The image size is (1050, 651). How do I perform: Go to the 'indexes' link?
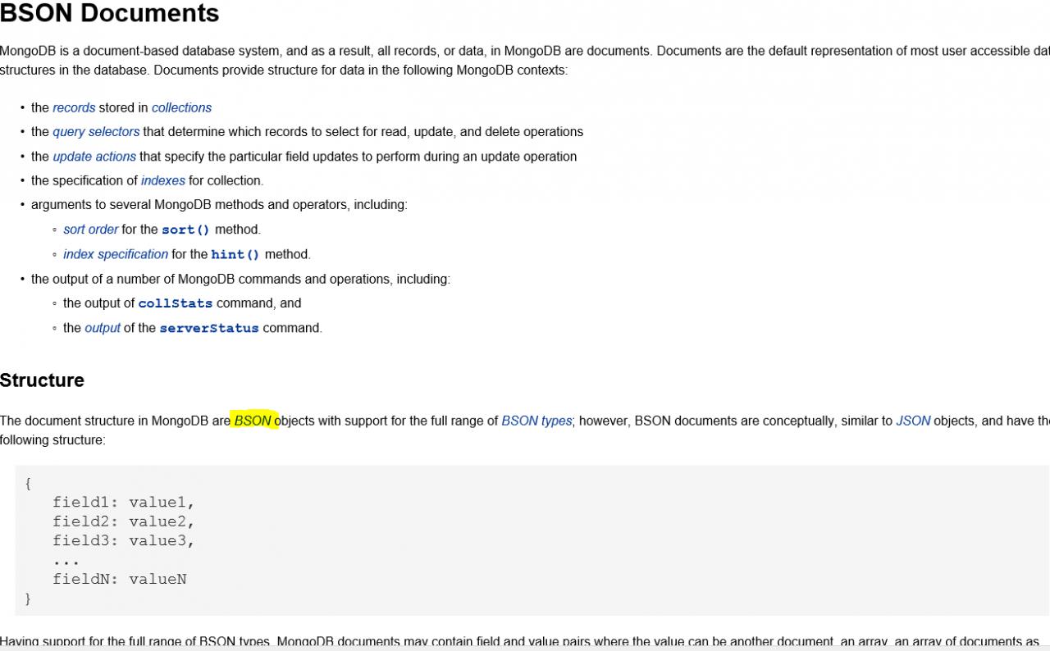point(162,180)
